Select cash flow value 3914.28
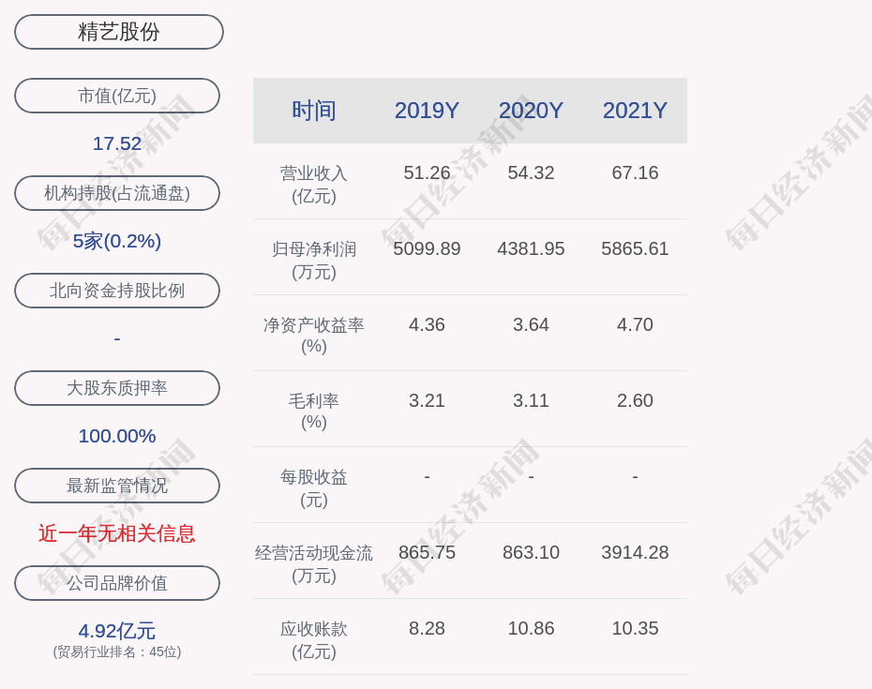The image size is (872, 689). 635,553
